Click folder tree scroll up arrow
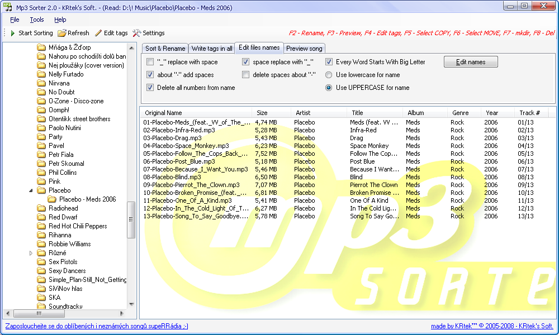The width and height of the screenshot is (559, 335). pyautogui.click(x=131, y=47)
